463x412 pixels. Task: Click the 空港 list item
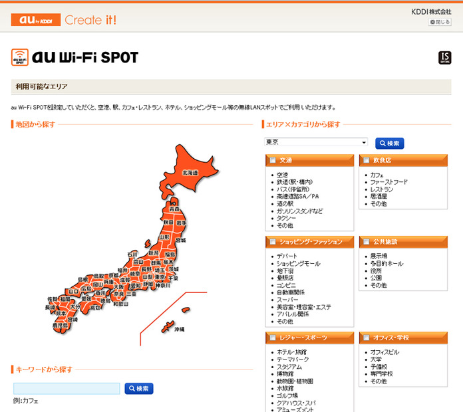[x=282, y=175]
